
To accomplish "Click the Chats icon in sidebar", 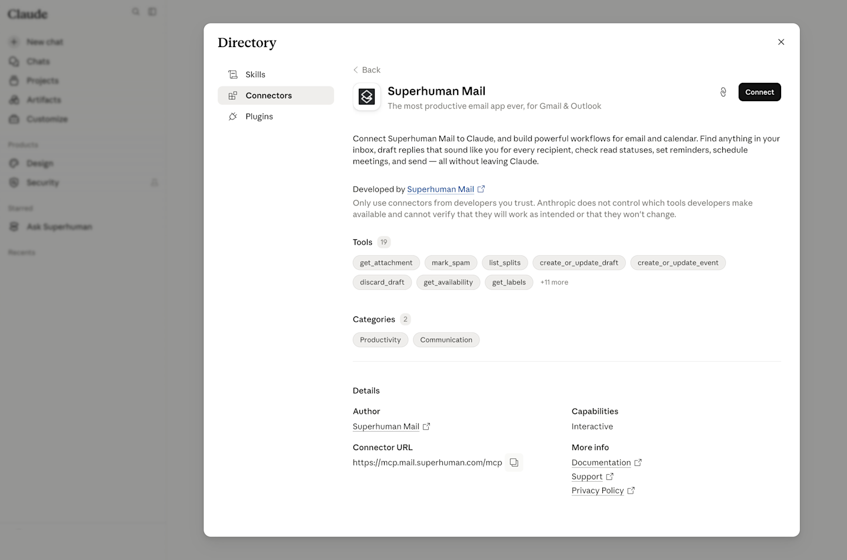I will [14, 62].
